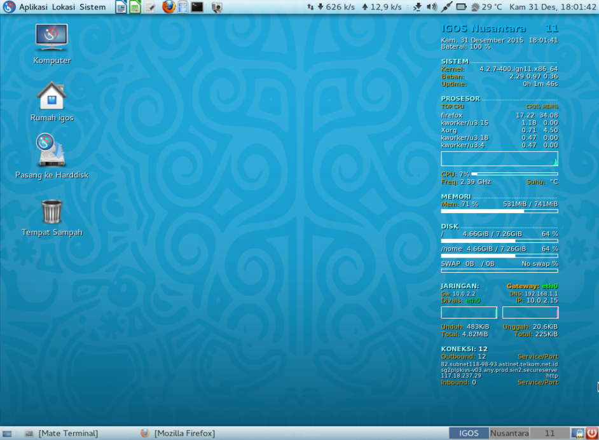Click the 29°C weather applet in the tray
The image size is (599, 440).
[x=481, y=7]
